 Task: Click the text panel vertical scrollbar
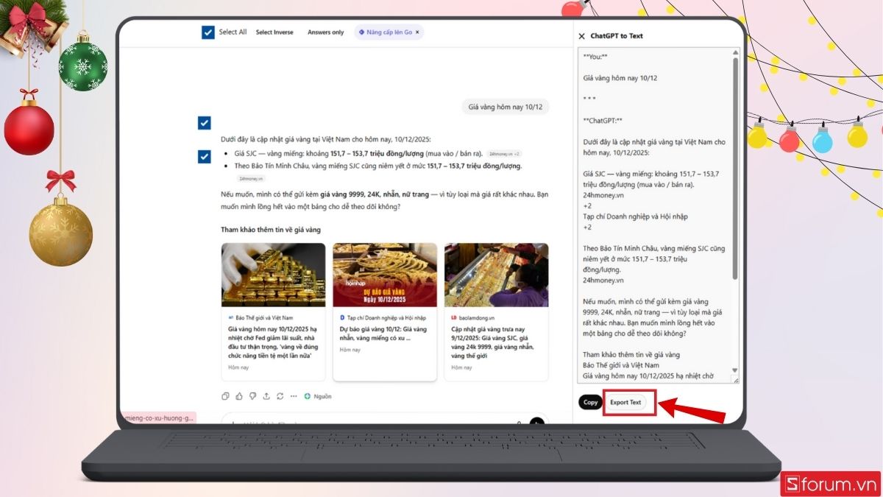tap(734, 169)
